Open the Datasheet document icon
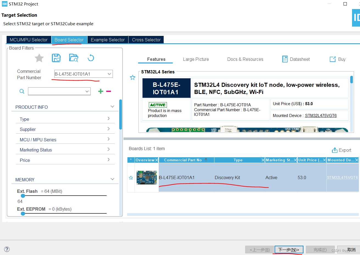Image resolution: width=360 pixels, height=255 pixels. click(x=285, y=59)
